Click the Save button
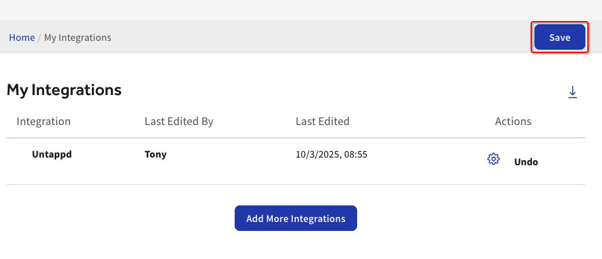Viewport: 602px width, 259px height. [x=559, y=38]
